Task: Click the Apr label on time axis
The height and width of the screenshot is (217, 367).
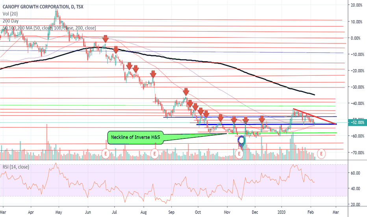Action: click(x=31, y=212)
